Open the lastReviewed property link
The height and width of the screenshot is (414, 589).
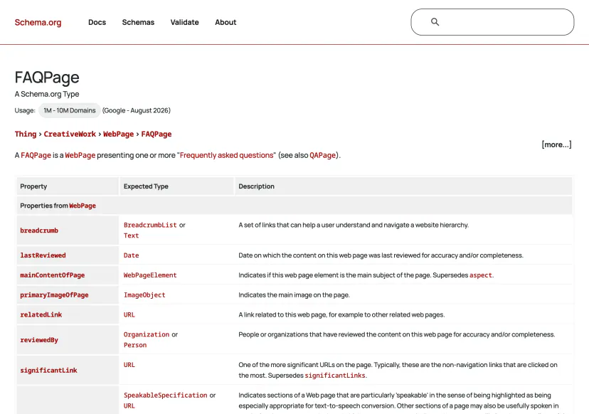[x=43, y=255]
